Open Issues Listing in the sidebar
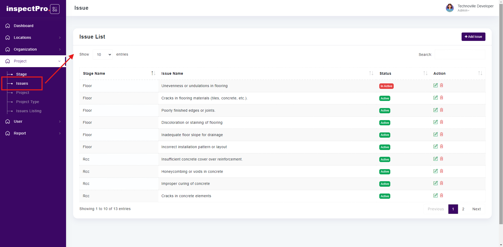 click(x=29, y=111)
